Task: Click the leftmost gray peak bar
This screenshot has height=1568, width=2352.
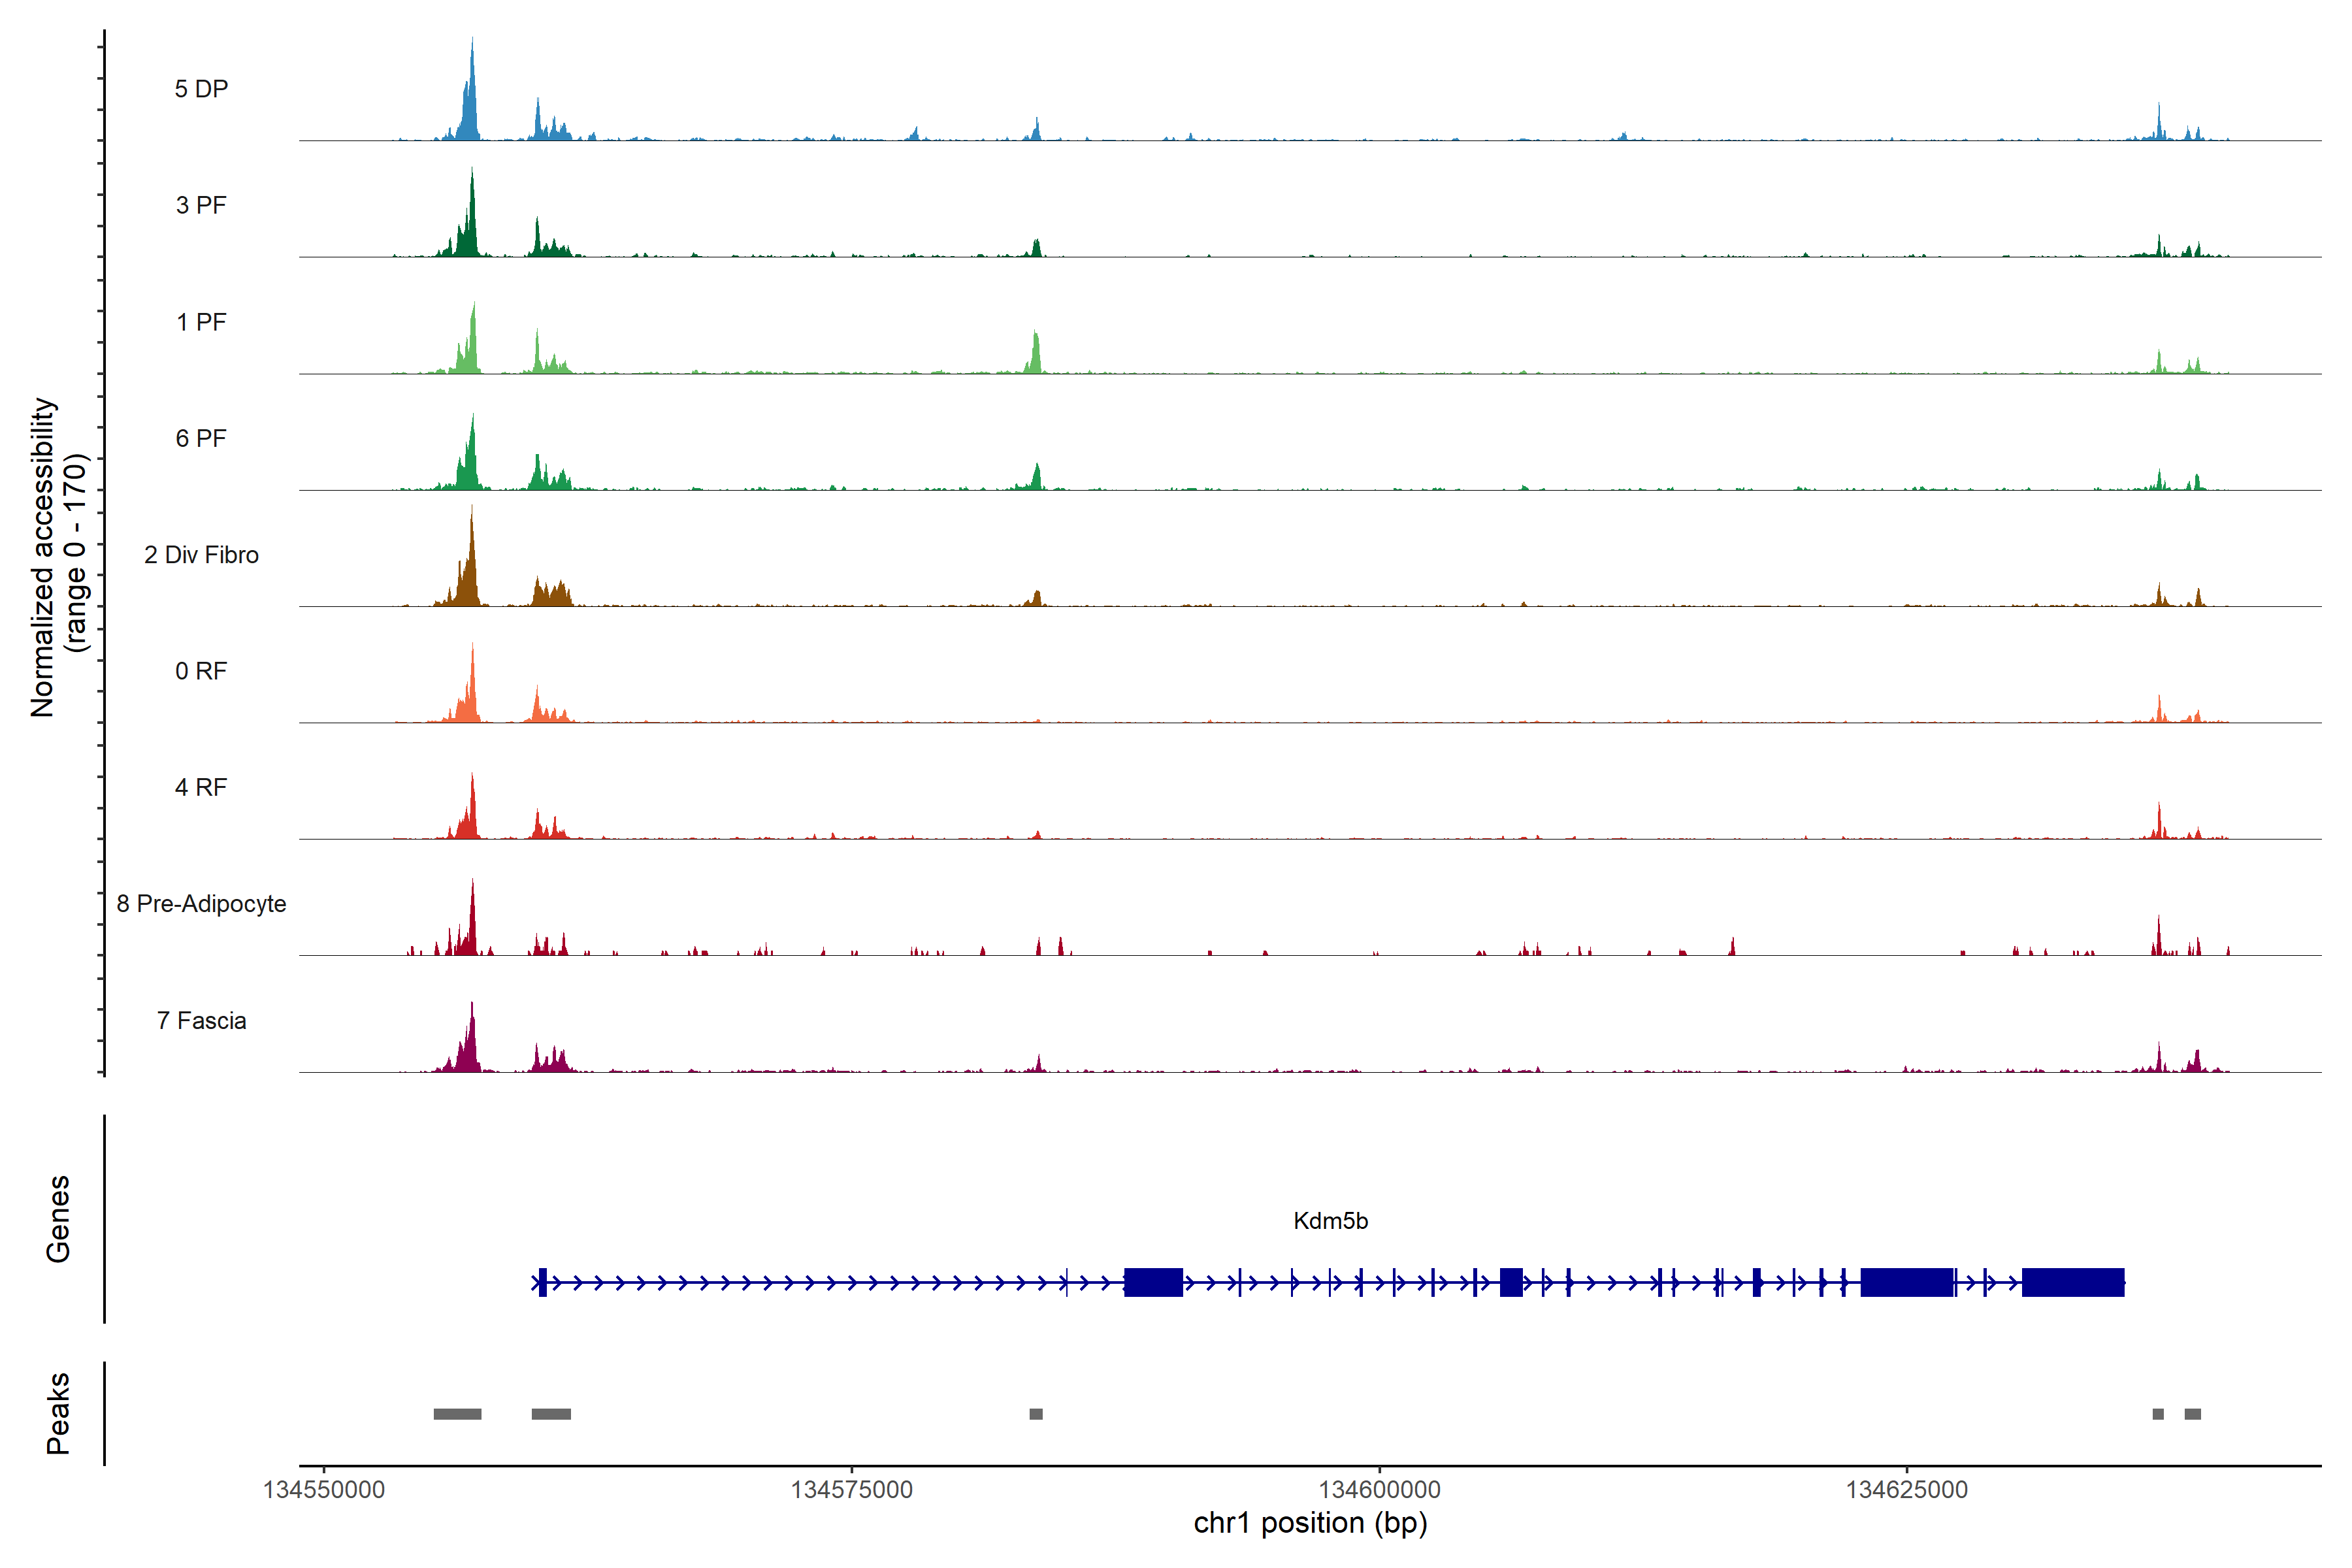Action: (x=457, y=1414)
